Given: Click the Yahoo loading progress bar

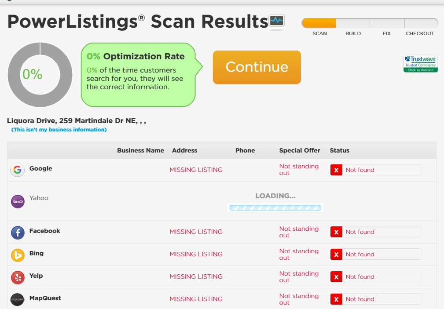Looking at the screenshot, I should click(275, 208).
